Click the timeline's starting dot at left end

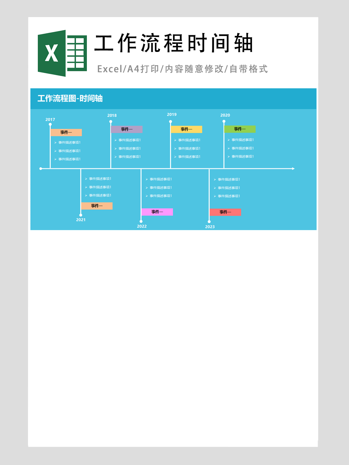(41, 168)
